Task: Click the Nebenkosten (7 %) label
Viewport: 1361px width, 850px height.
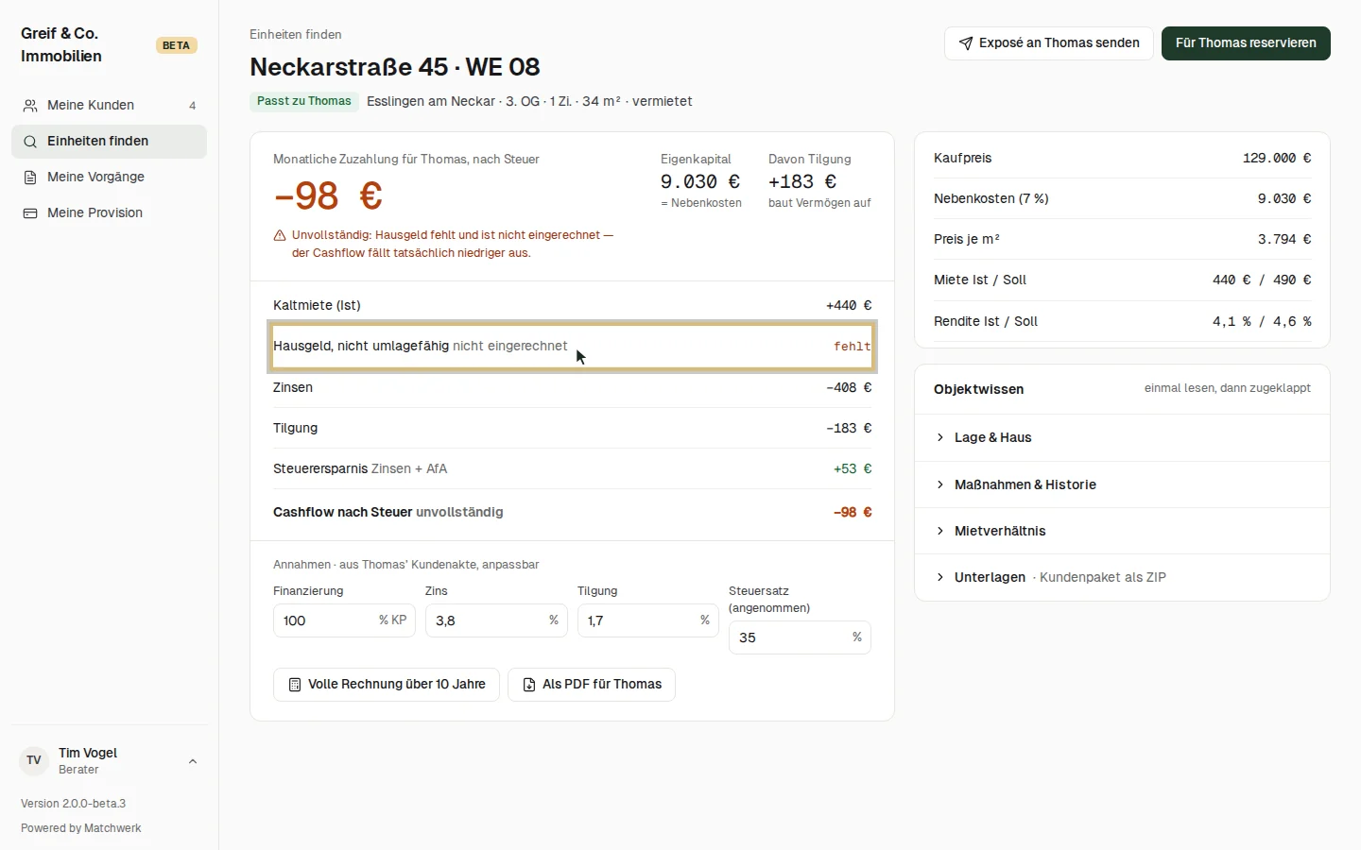Action: pos(991,198)
